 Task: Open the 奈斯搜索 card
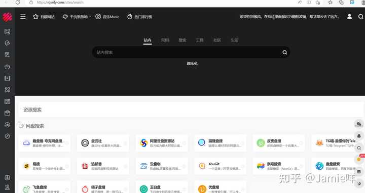(x=279, y=166)
